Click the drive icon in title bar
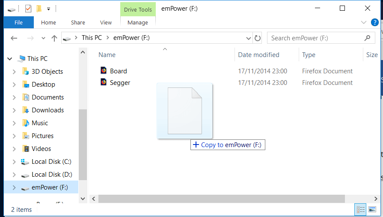Viewport: 383px width, 217px height. pyautogui.click(x=12, y=9)
